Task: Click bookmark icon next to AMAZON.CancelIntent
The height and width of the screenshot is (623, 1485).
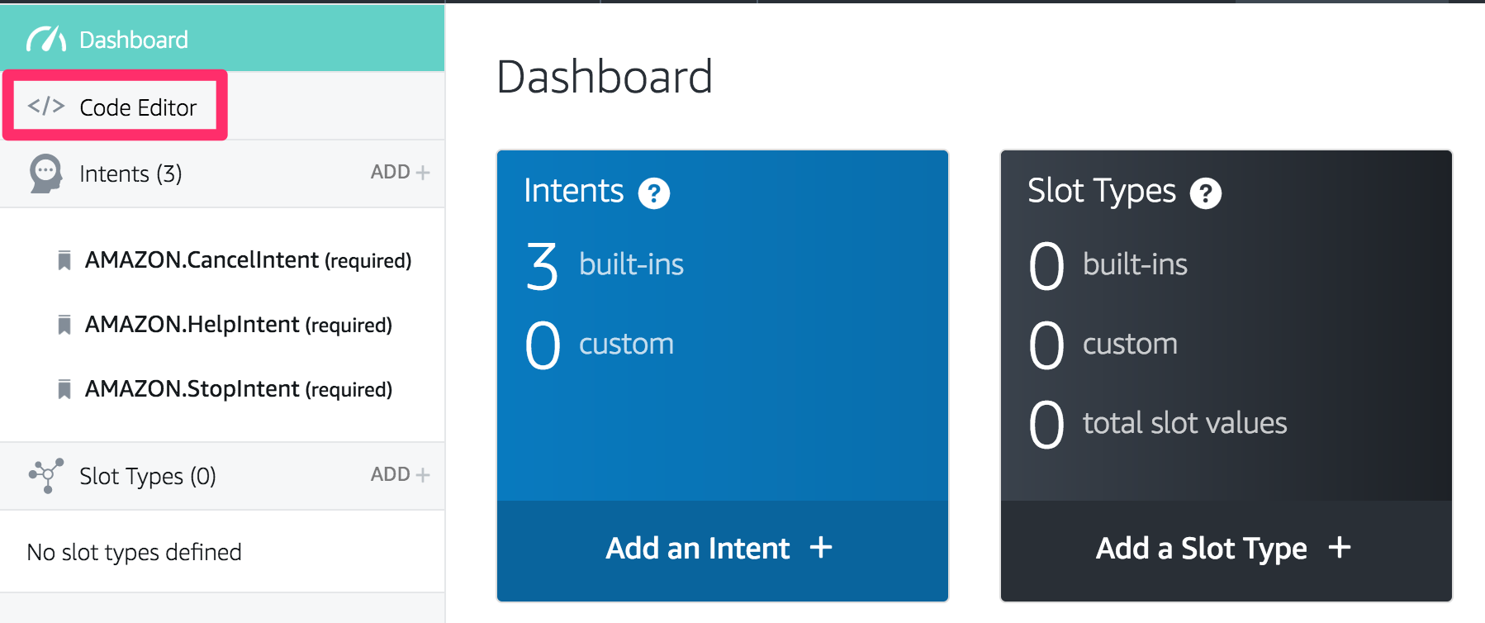Action: pyautogui.click(x=64, y=260)
